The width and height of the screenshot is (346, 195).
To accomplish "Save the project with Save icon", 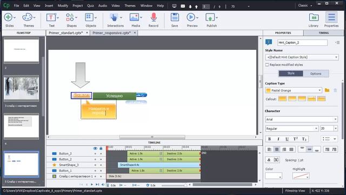I will [x=175, y=17].
